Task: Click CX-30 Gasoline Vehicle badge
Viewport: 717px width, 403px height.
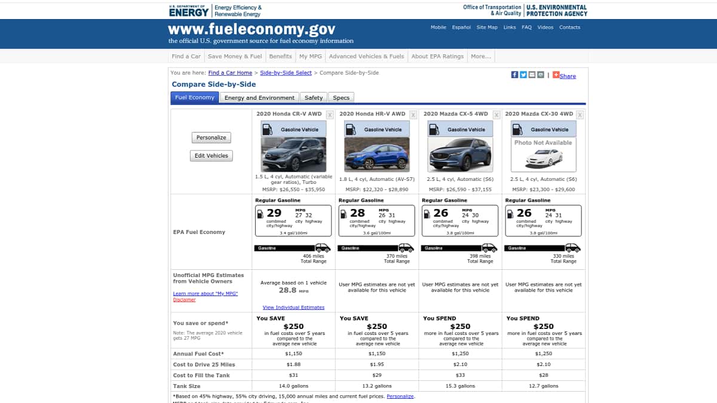Action: (x=544, y=129)
